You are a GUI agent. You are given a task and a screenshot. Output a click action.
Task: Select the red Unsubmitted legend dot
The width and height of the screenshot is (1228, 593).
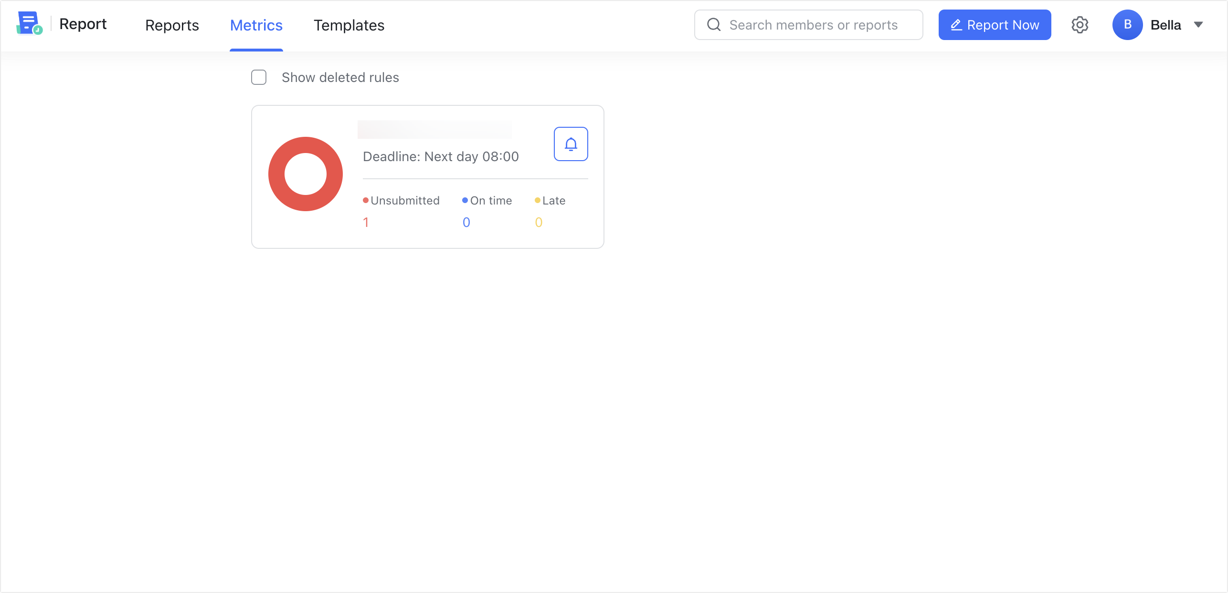pos(365,200)
